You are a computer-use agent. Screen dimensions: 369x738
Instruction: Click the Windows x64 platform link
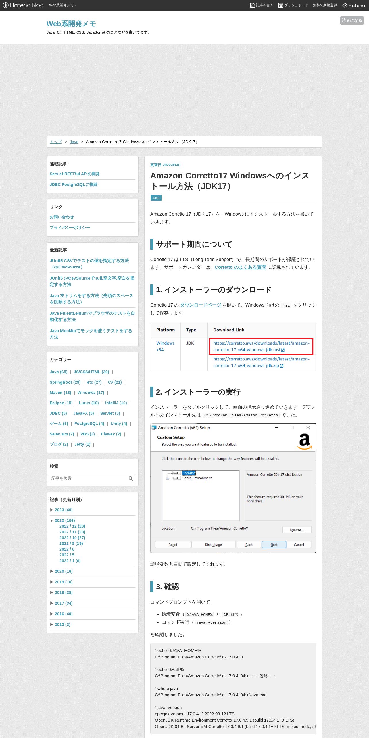166,346
